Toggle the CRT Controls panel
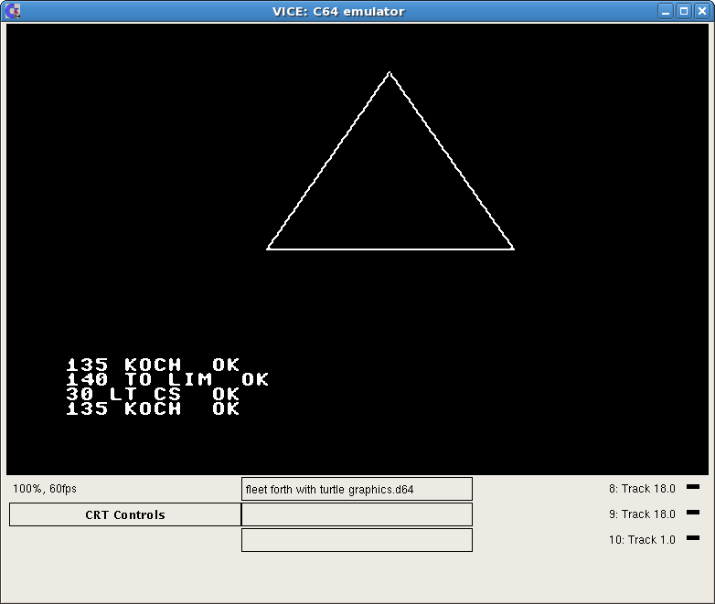This screenshot has height=604, width=715. (125, 514)
